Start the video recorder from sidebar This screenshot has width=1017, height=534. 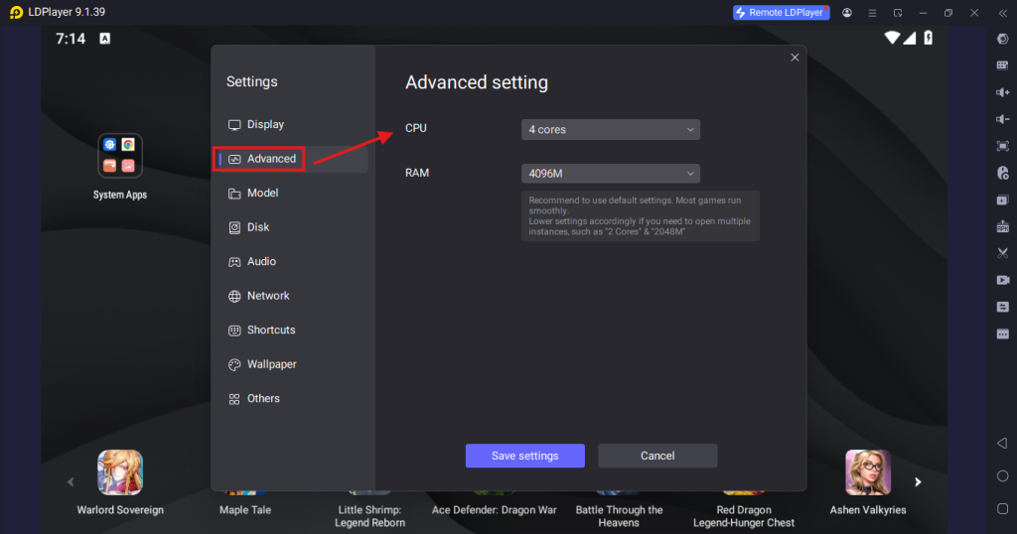coord(1002,280)
